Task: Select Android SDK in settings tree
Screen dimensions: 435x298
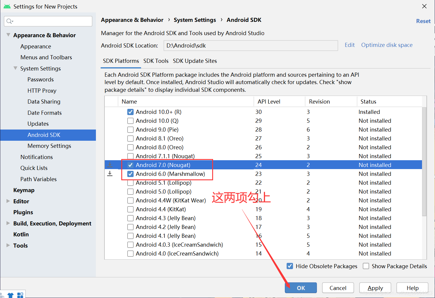Action: (x=48, y=135)
